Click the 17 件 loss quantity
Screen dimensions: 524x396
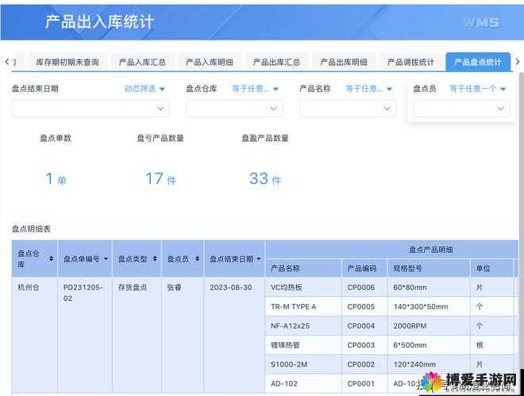(x=160, y=179)
